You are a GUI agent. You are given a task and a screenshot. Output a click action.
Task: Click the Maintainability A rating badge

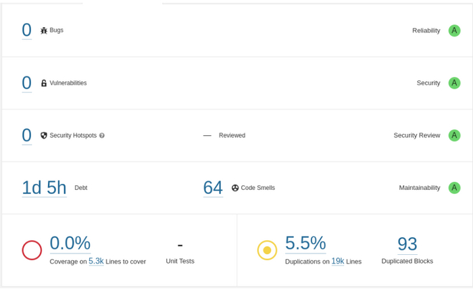tap(454, 188)
